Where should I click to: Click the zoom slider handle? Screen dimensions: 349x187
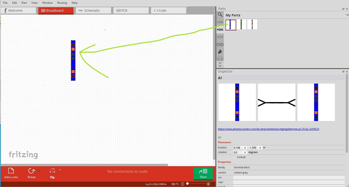[x=187, y=184]
